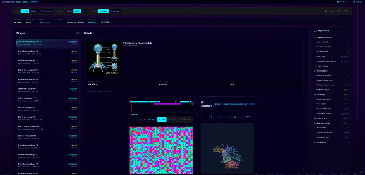Click the loop/rotate icon in 3D Structure controls
Viewport: 365px width, 175px height.
(x=230, y=117)
